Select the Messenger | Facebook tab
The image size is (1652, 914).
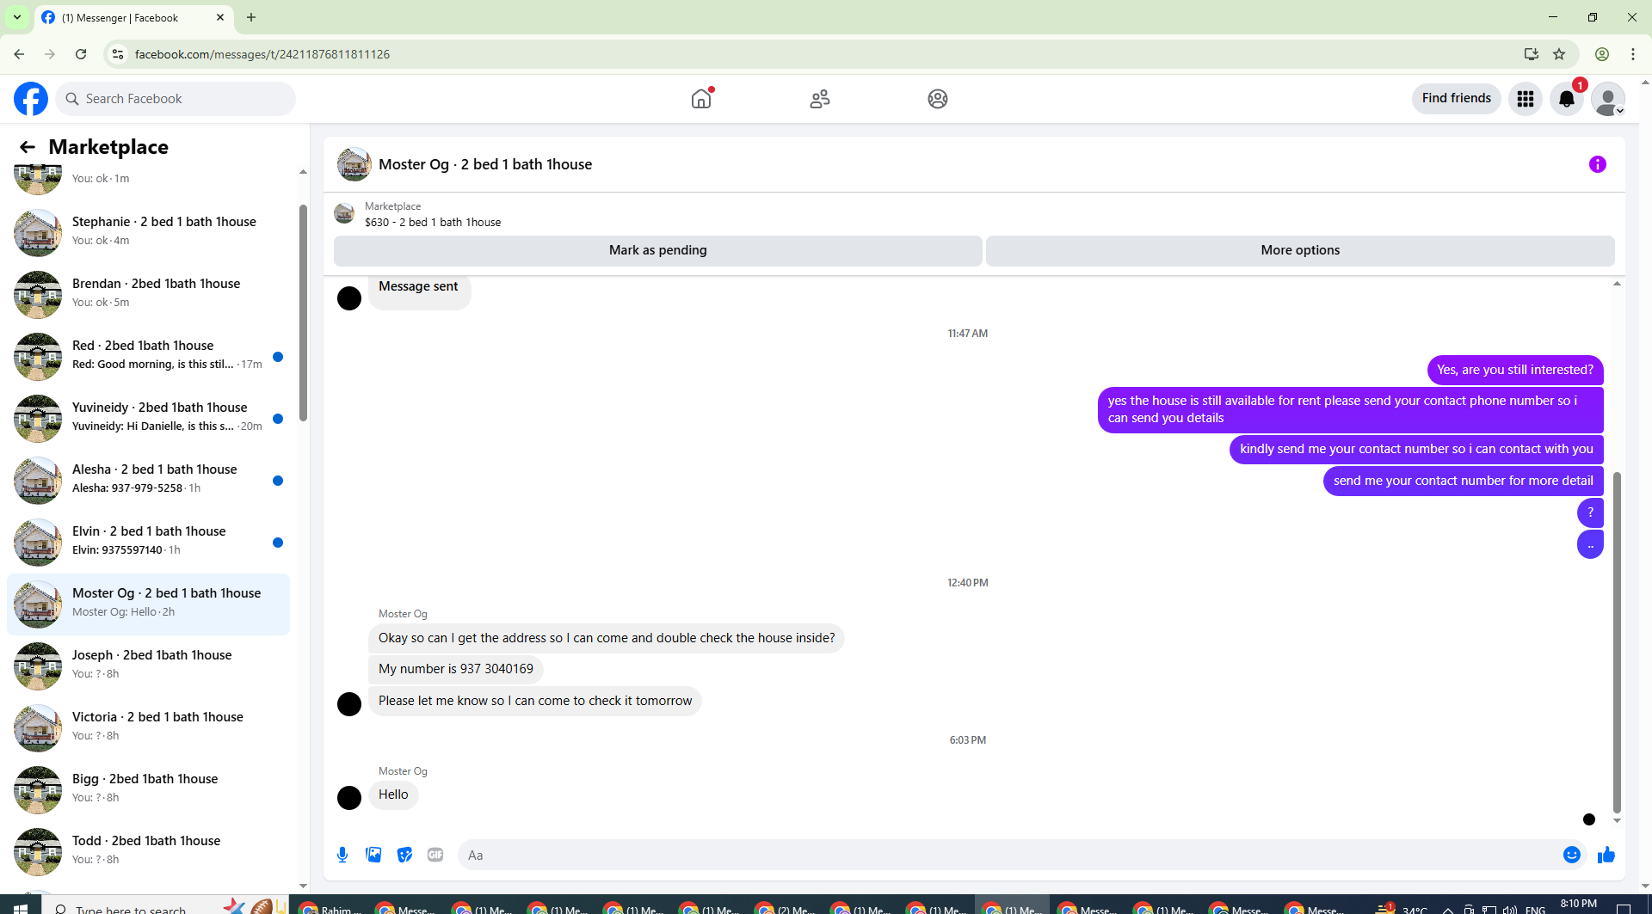pyautogui.click(x=133, y=17)
